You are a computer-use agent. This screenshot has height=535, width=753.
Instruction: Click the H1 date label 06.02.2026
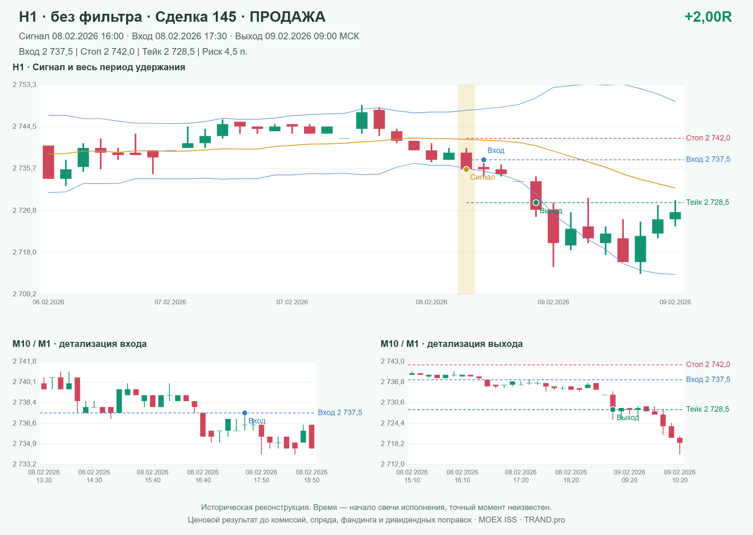point(49,302)
